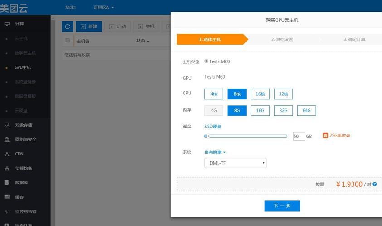The image size is (382, 226).
Task: Click the 对象存储 storage icon
Action: [x=7, y=125]
